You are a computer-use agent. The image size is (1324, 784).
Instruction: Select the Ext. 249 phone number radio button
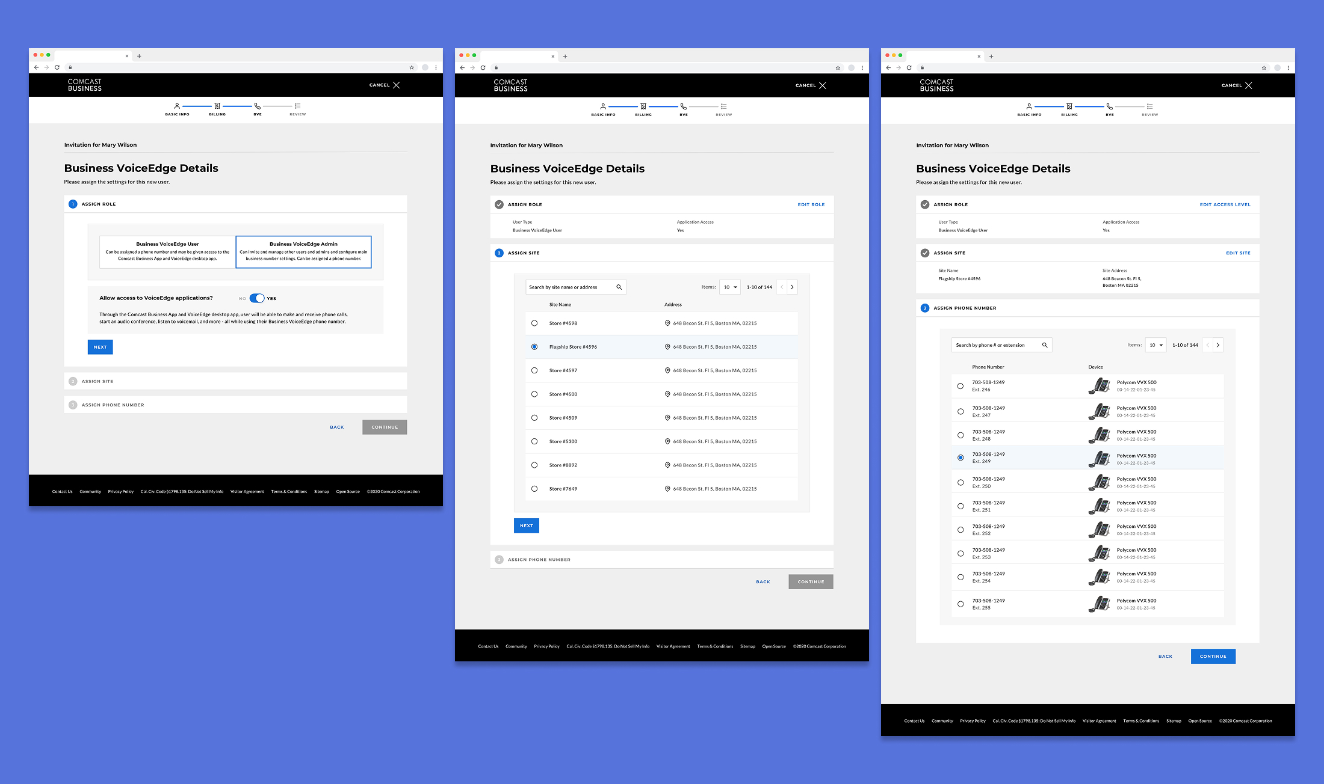(x=961, y=458)
